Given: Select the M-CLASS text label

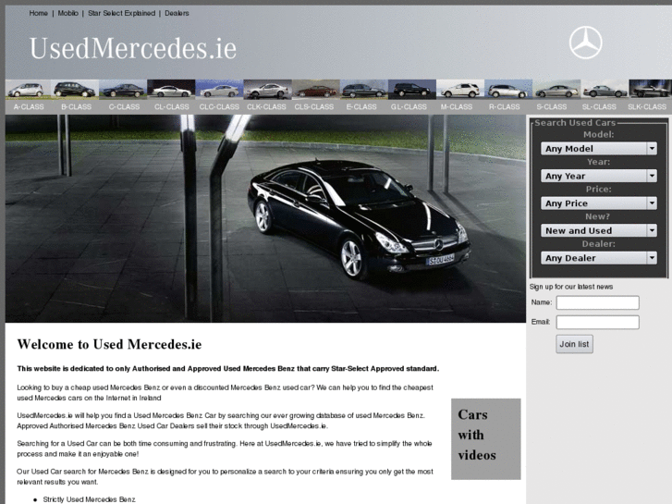Looking at the screenshot, I should [x=457, y=106].
